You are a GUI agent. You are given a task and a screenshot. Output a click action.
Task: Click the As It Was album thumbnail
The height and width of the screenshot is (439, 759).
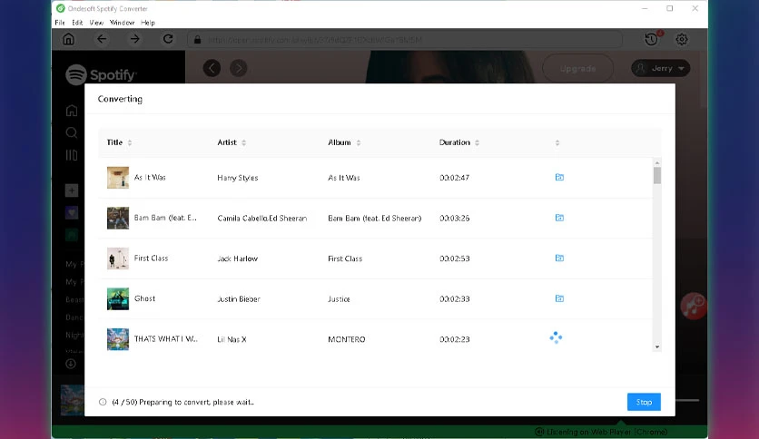pyautogui.click(x=118, y=178)
